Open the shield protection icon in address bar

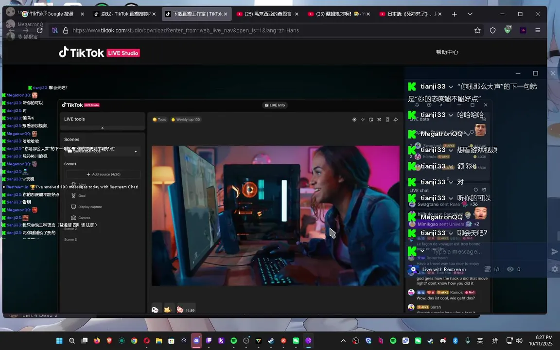[x=493, y=30]
